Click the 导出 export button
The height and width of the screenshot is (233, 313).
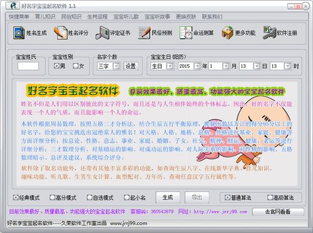pos(197,197)
